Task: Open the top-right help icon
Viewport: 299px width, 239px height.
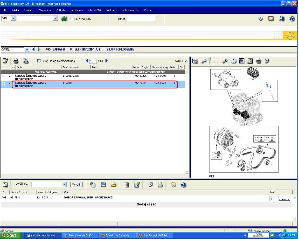Action: pyautogui.click(x=292, y=18)
